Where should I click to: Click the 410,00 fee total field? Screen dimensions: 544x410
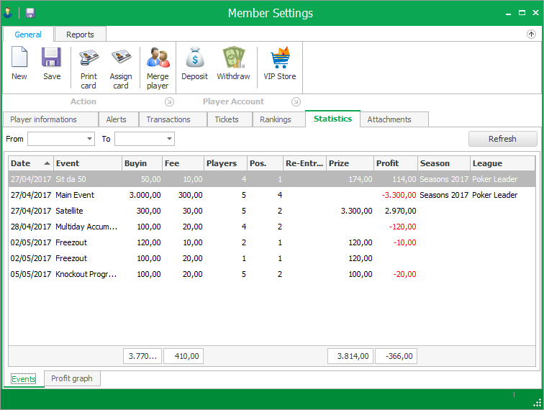183,356
